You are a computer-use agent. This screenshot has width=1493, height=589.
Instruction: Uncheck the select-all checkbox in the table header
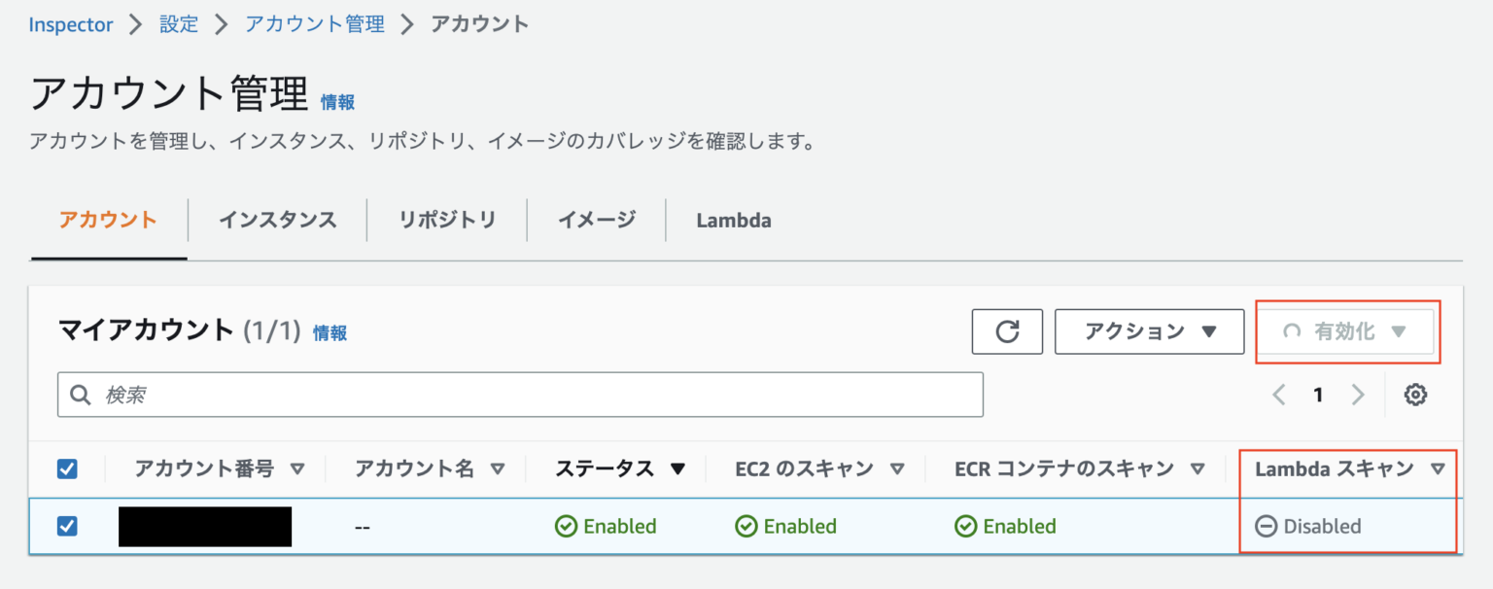[67, 468]
